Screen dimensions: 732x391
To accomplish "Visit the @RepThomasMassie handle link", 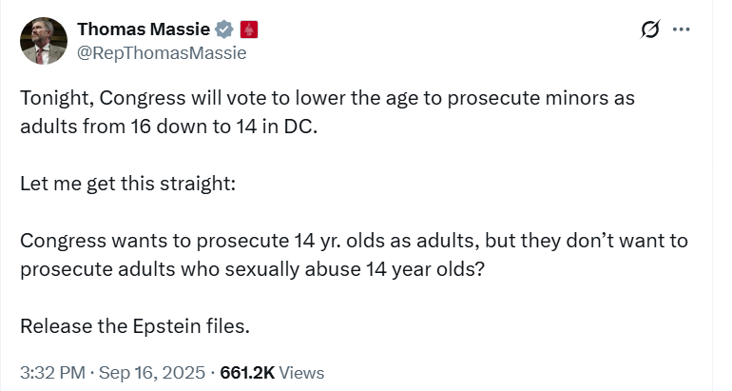I will coord(162,52).
